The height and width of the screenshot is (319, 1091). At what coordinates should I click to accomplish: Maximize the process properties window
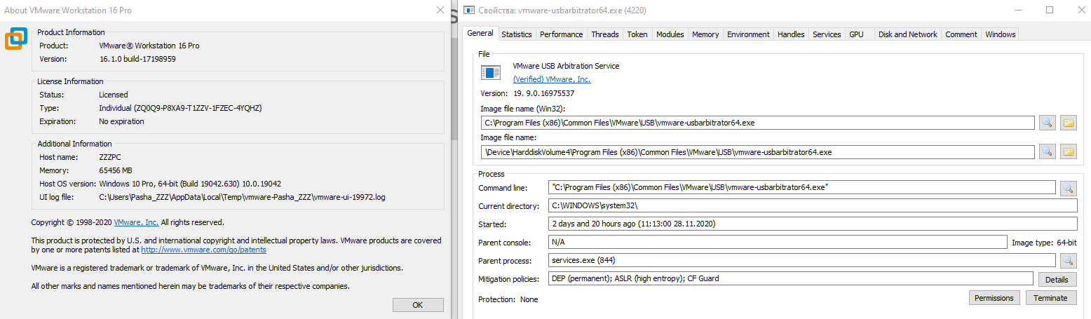click(1050, 10)
